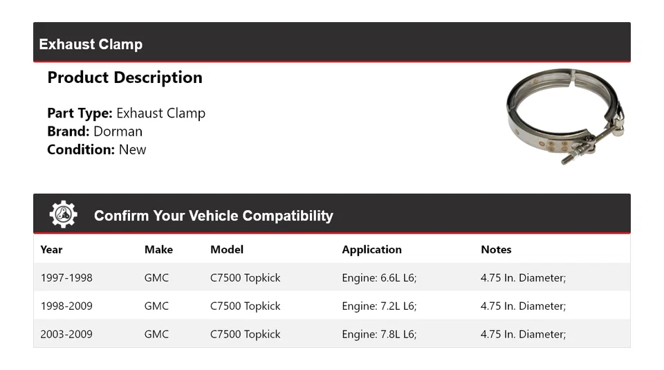The width and height of the screenshot is (664, 370).
Task: Click the Condition: New line
Action: 97,149
